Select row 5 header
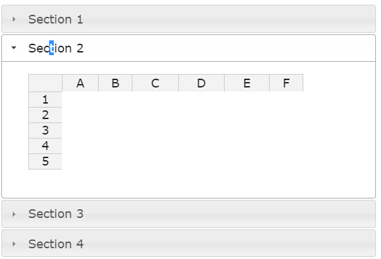The height and width of the screenshot is (259, 382). 45,161
